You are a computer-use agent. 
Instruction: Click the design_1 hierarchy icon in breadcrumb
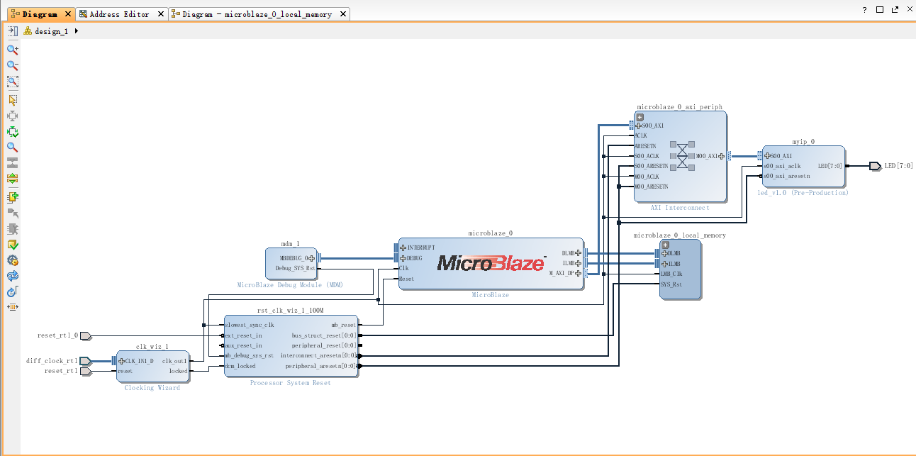pyautogui.click(x=28, y=31)
